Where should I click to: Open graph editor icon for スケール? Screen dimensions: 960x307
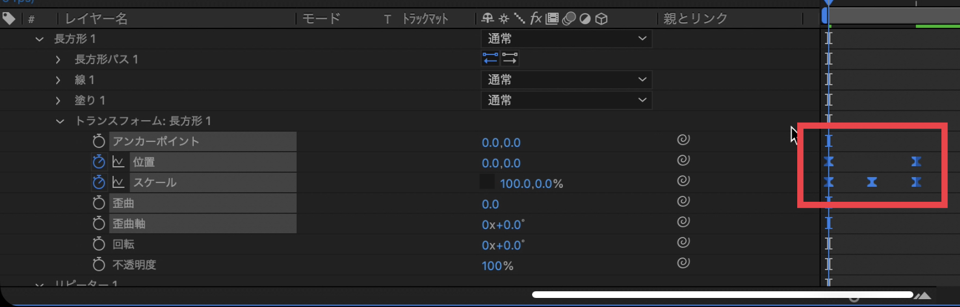point(119,183)
